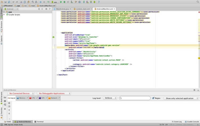The image size is (200, 126).
Task: Click the Forward navigation arrow
Action: (x=44, y=2)
